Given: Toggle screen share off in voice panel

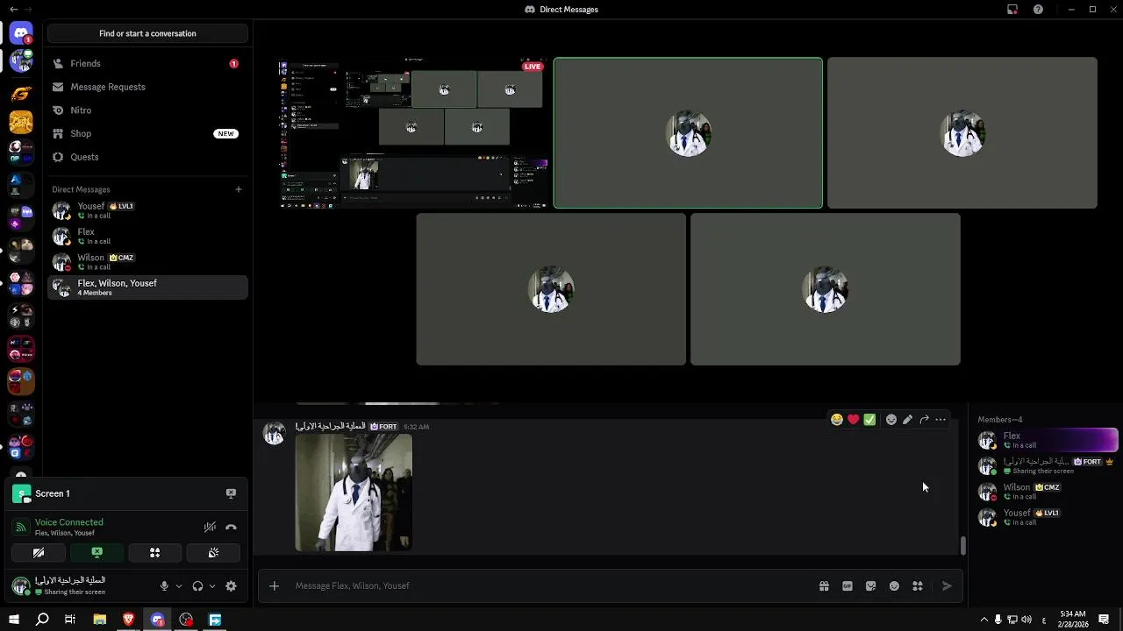Looking at the screenshot, I should coord(97,553).
